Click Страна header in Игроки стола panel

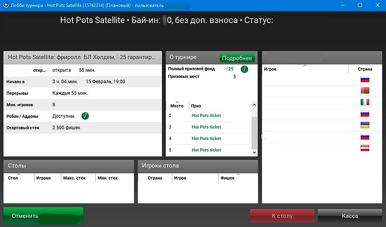pyautogui.click(x=155, y=178)
